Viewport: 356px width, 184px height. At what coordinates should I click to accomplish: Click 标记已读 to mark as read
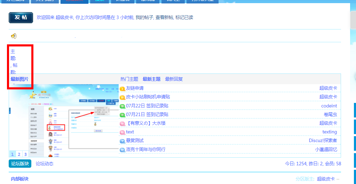pos(184,17)
